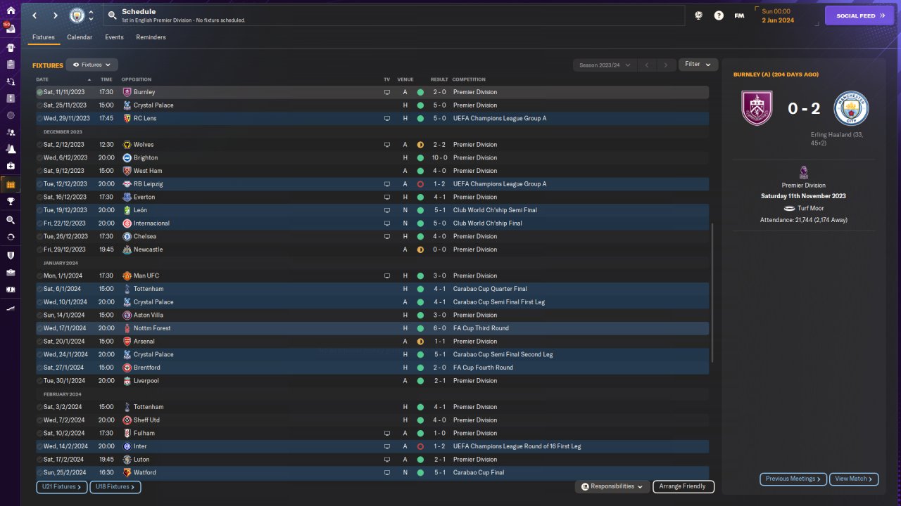This screenshot has height=506, width=901.
Task: Open the magnifying glass scouting sidebar icon
Action: (x=10, y=220)
